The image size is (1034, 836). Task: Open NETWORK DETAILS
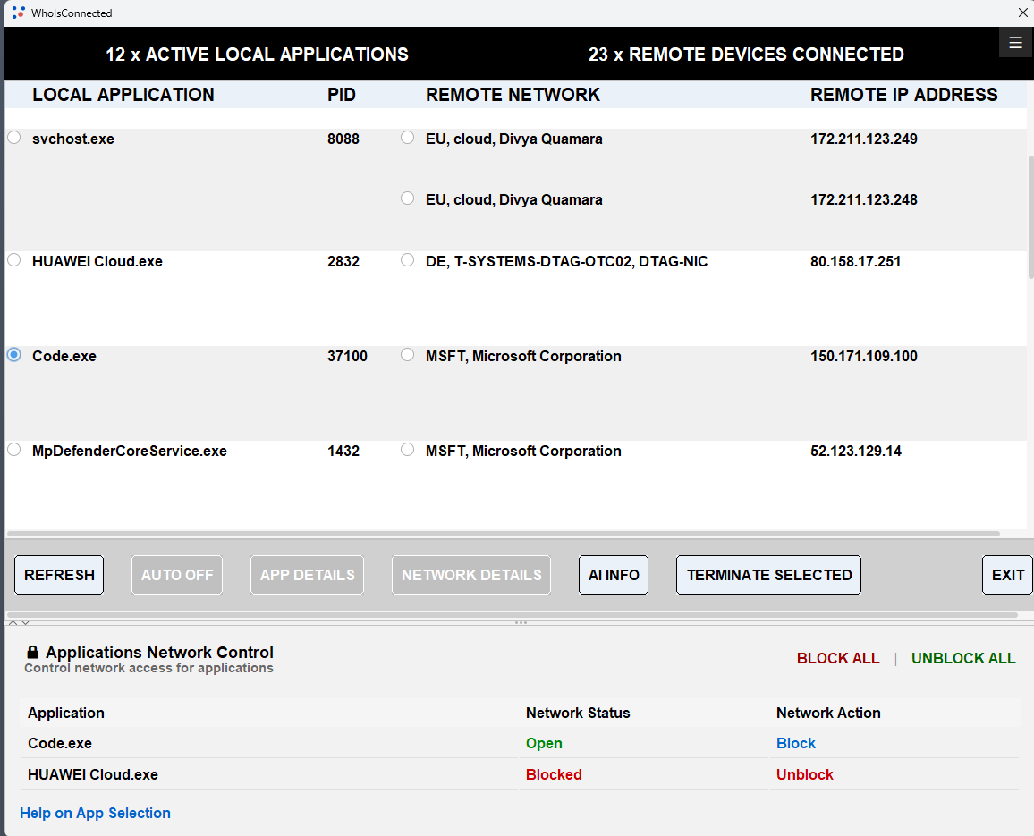[x=471, y=575]
